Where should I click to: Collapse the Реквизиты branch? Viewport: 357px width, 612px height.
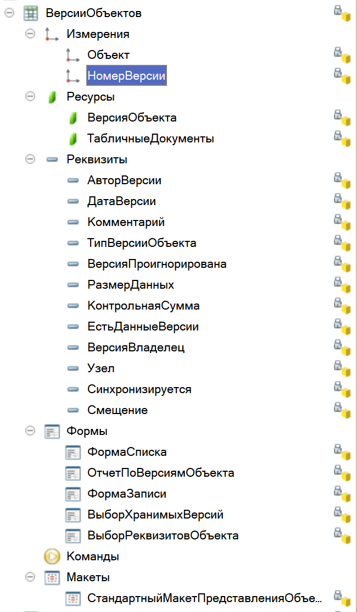[x=29, y=159]
